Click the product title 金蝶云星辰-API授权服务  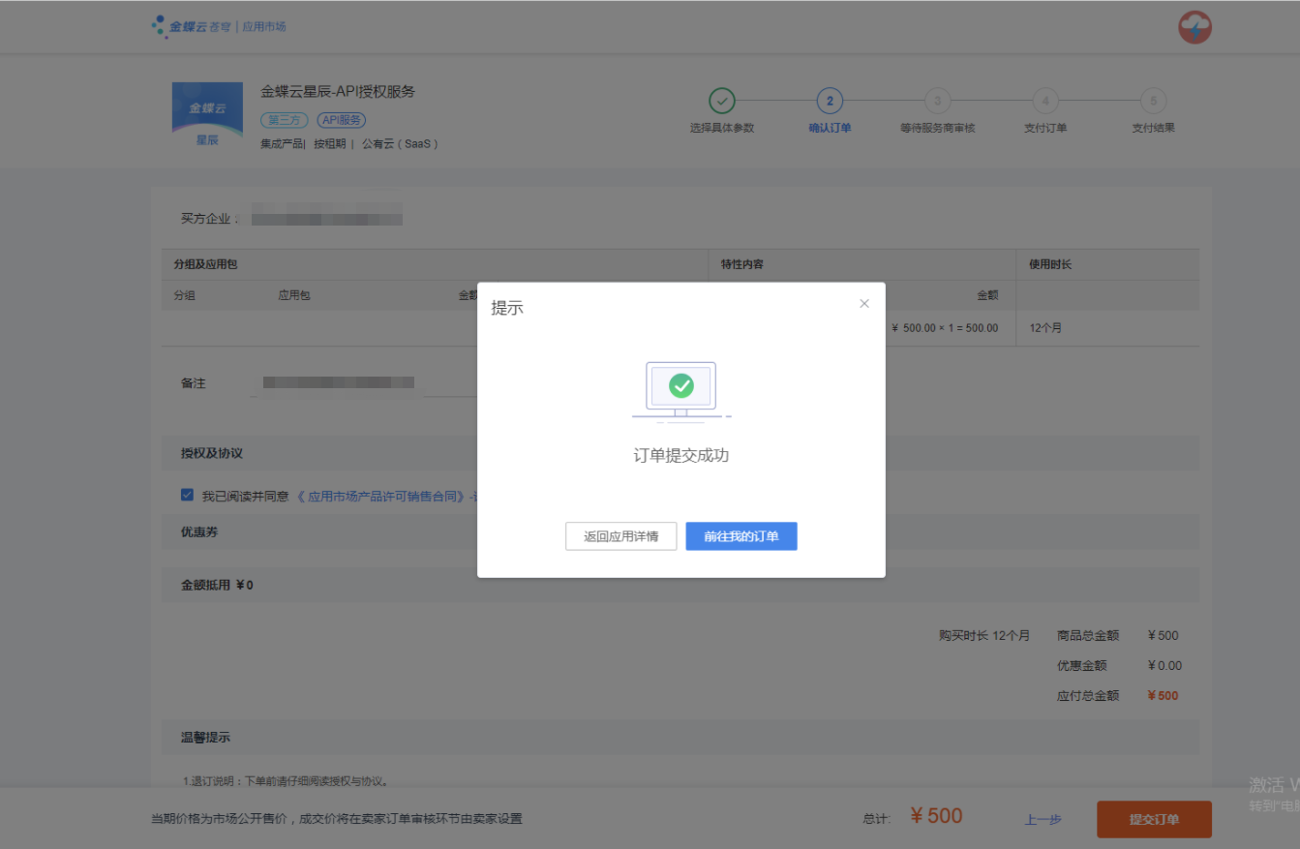coord(338,91)
